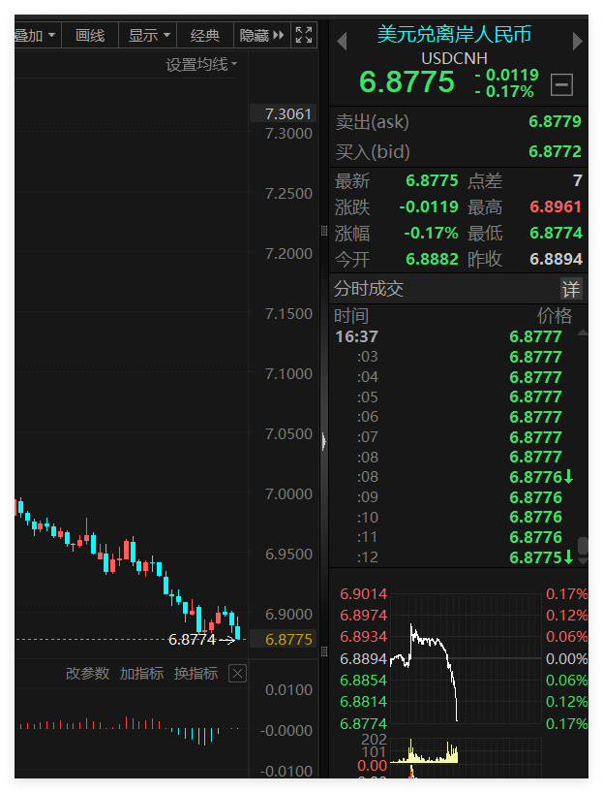Click the splitter handle between chart and quotes

324,440
